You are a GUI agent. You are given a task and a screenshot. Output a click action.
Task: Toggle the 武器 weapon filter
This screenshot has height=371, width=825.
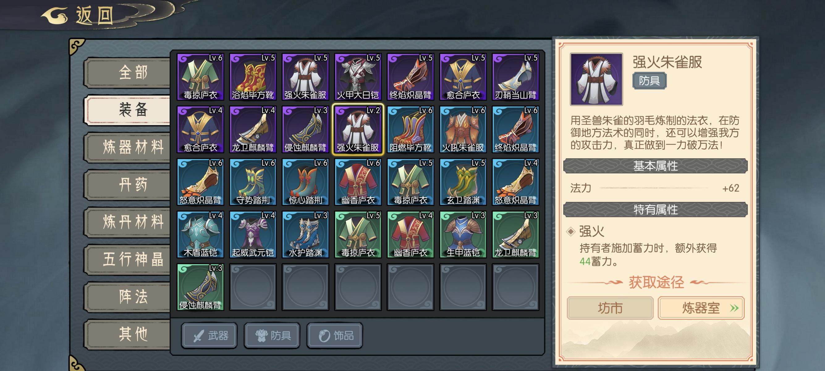[209, 335]
